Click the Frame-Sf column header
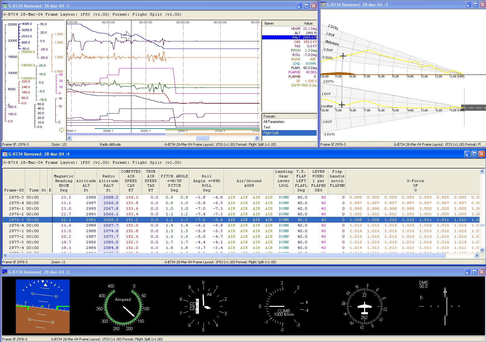 [14, 181]
